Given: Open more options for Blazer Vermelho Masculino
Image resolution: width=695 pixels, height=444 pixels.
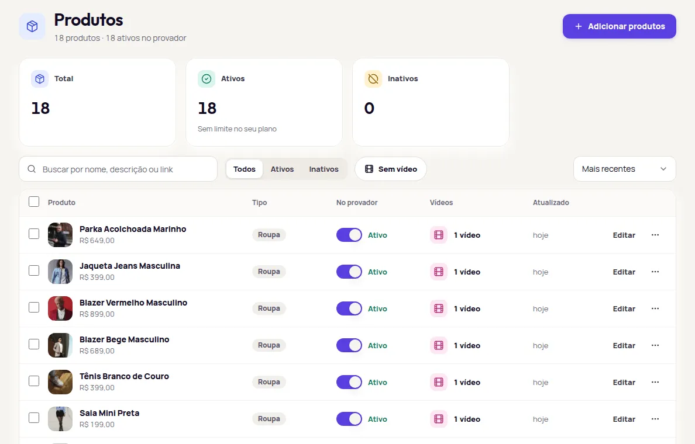Looking at the screenshot, I should [655, 308].
